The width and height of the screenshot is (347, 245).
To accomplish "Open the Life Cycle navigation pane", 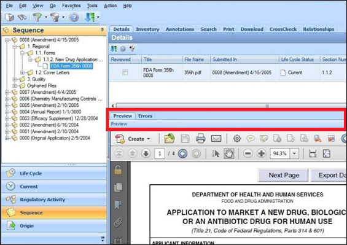I will 54,173.
